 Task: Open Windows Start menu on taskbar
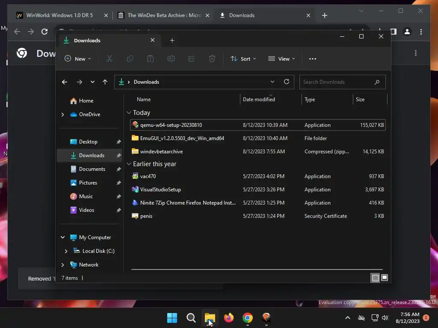point(172,318)
